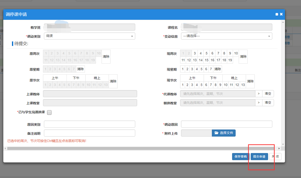Image resolution: width=301 pixels, height=178 pixels.
Task: Select the 上午 group in 现节次
Action: [192, 78]
